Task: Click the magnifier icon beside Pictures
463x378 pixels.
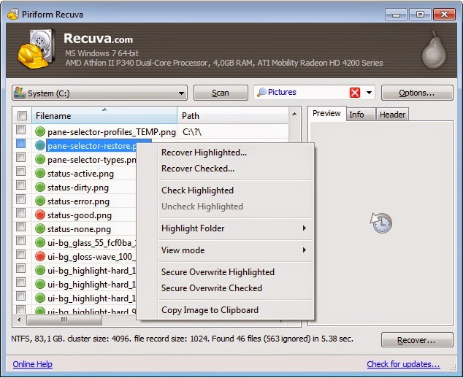Action: click(x=261, y=93)
